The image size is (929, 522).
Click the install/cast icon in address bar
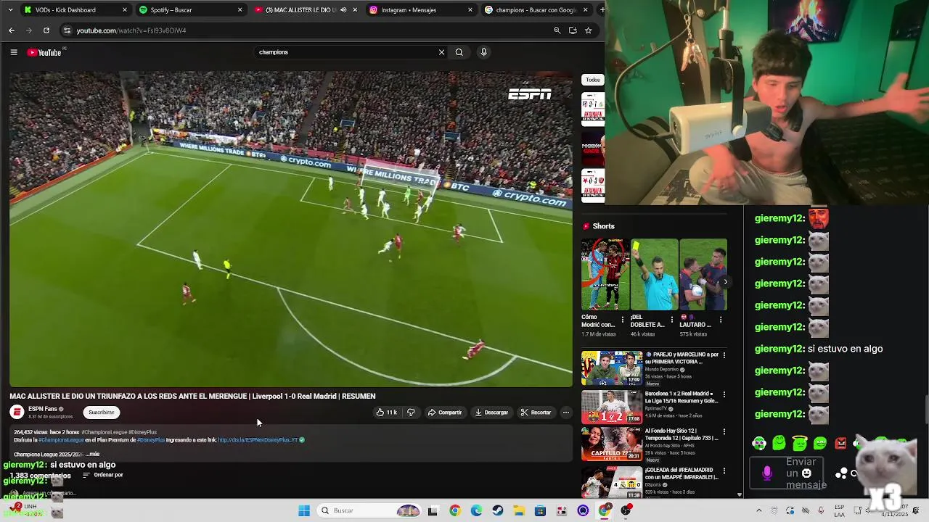pos(573,30)
